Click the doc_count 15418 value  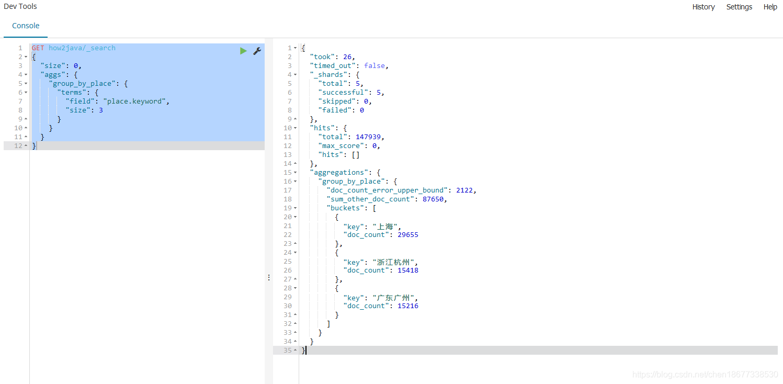[408, 270]
